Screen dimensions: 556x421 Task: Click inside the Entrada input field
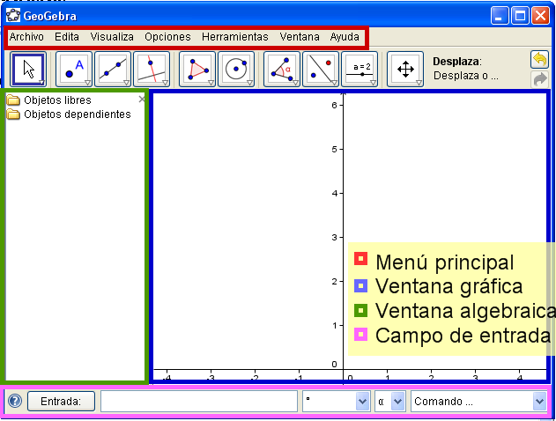(x=199, y=402)
